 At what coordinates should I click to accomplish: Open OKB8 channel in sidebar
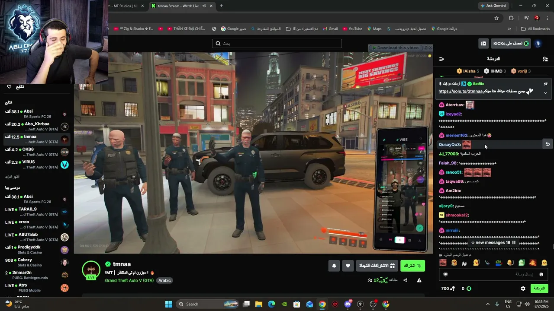[x=37, y=152]
